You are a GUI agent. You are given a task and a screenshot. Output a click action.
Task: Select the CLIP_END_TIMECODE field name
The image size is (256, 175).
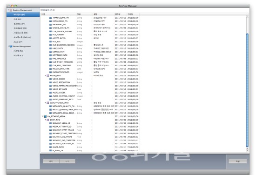[x=61, y=66]
